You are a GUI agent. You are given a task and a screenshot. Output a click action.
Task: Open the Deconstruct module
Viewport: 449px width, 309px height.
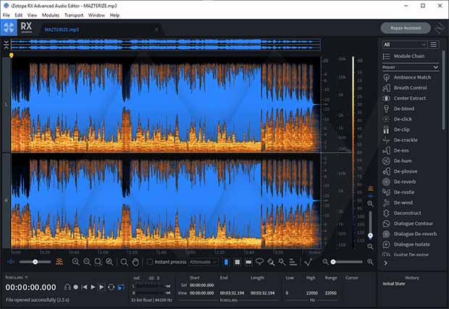pos(402,213)
